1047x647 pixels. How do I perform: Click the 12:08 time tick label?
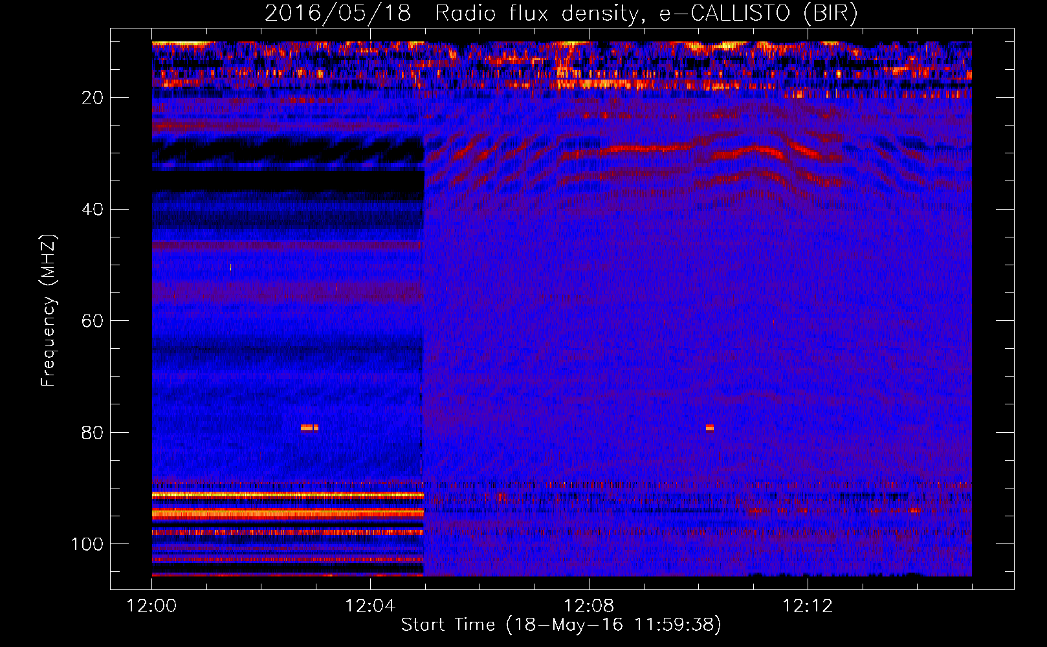(x=589, y=606)
